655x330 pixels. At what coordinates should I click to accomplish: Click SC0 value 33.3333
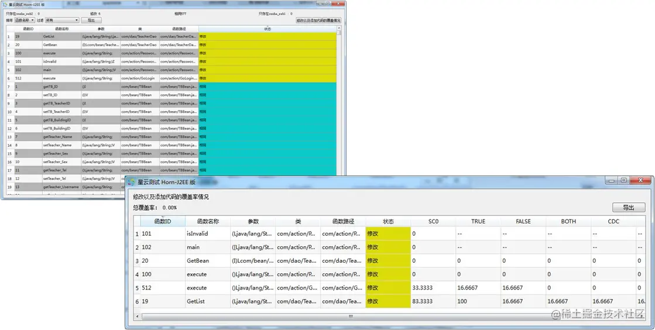pos(433,288)
